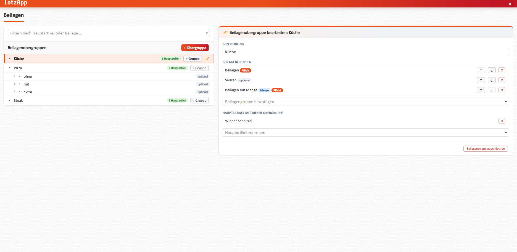
Task: Click the Wiener Schnitzel entry
Action: pyautogui.click(x=239, y=121)
